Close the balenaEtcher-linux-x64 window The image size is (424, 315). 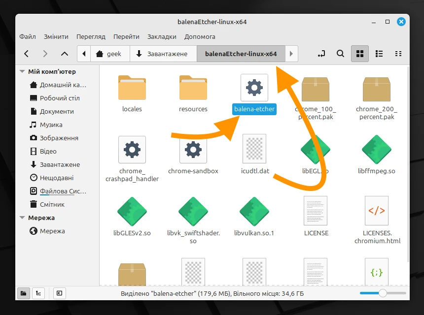click(x=401, y=22)
